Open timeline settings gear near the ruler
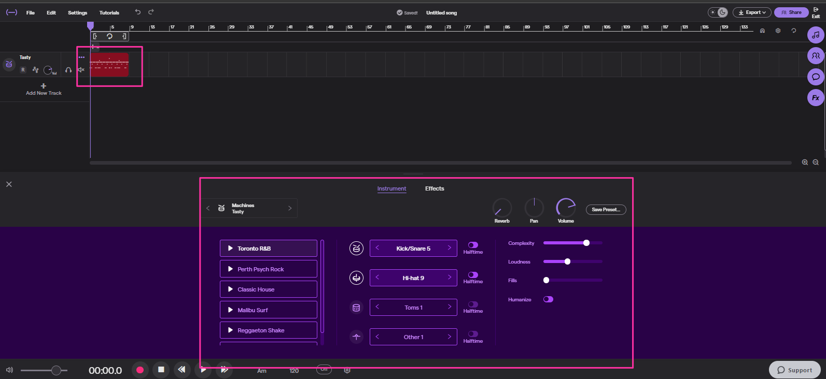This screenshot has height=379, width=826. click(778, 31)
